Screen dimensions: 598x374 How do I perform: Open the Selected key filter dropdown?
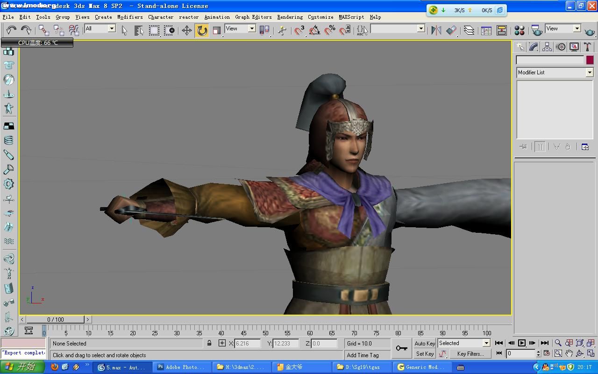point(486,343)
